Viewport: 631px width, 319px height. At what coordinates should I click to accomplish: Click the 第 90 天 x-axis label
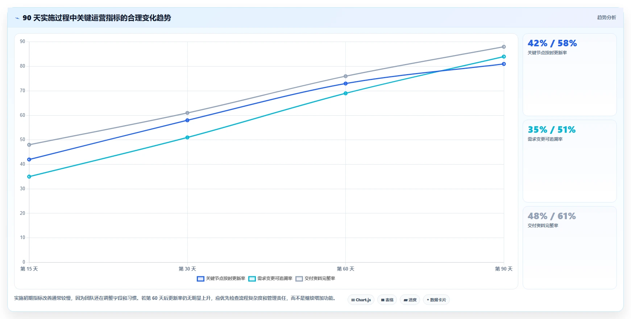(x=504, y=269)
